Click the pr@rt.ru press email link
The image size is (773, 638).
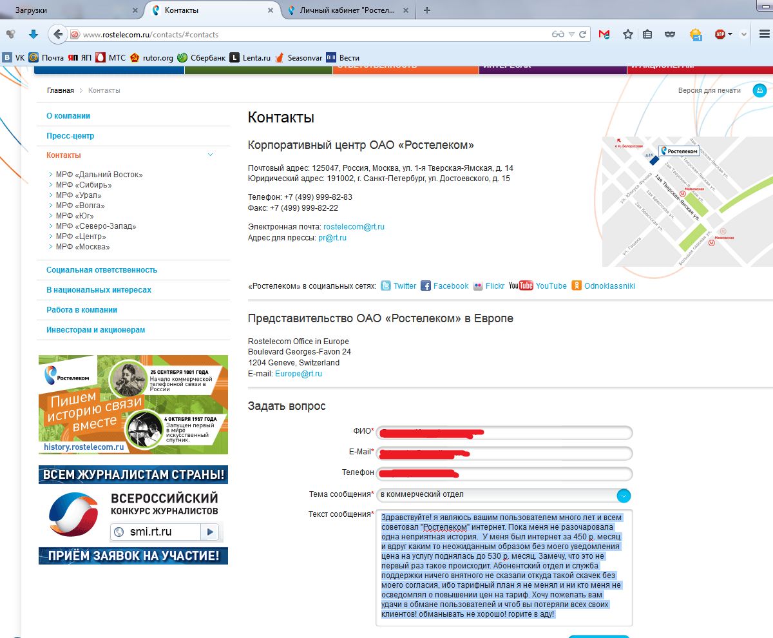coord(332,238)
